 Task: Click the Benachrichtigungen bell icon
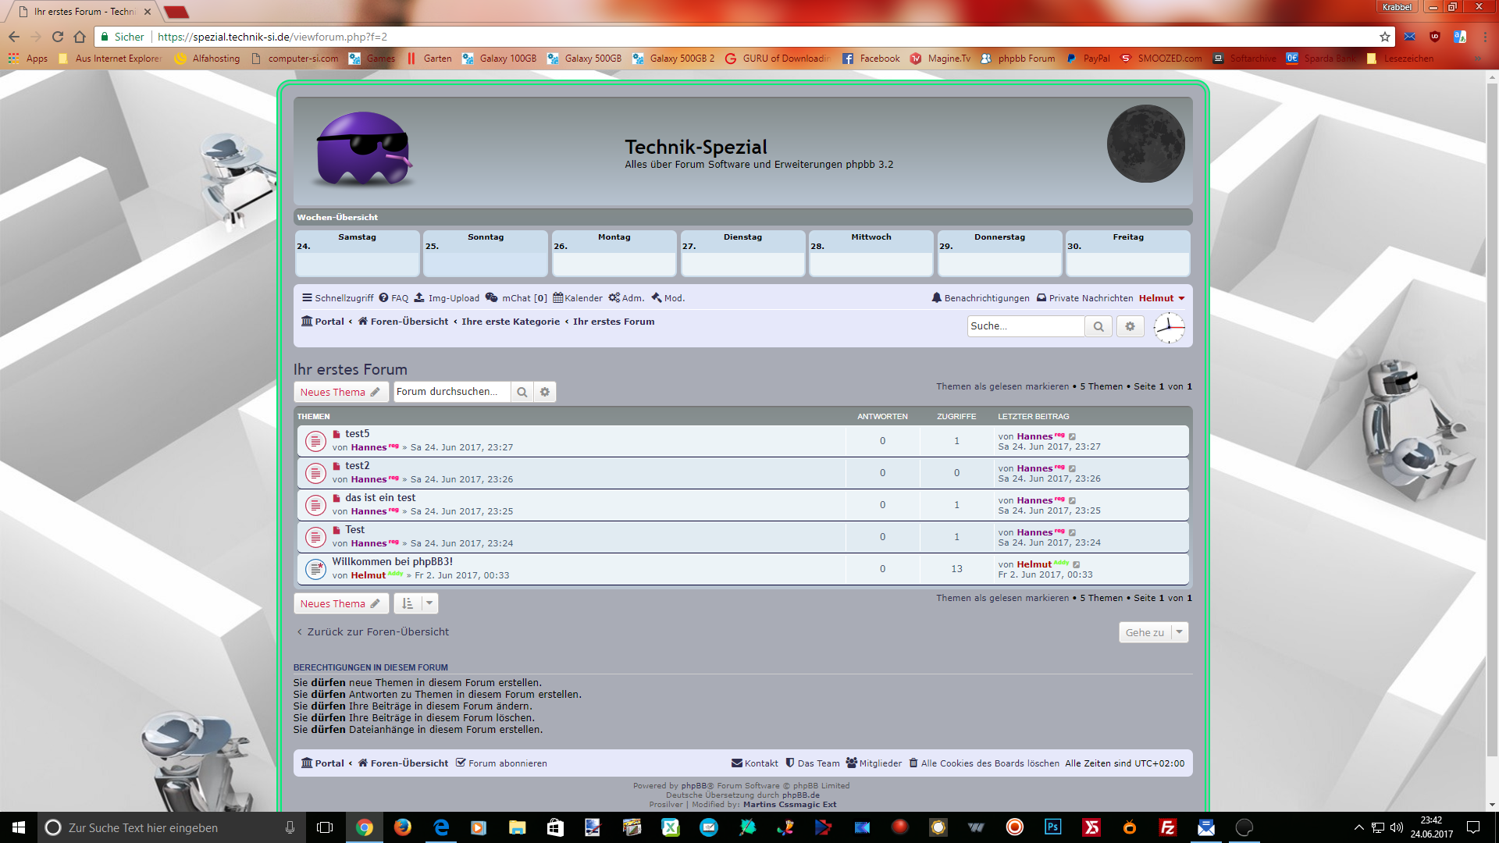pos(936,298)
